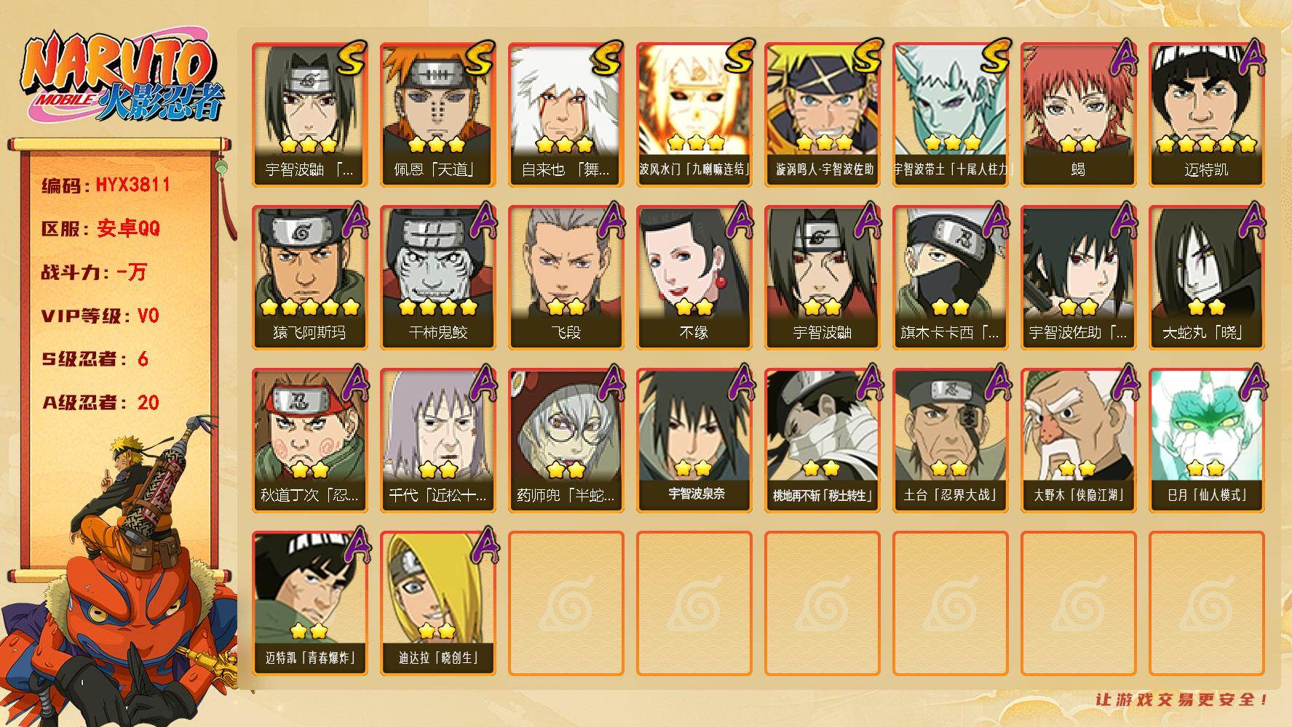This screenshot has height=727, width=1292.
Task: Pick the 大蛇丸「晓」 card
Action: coord(1206,278)
